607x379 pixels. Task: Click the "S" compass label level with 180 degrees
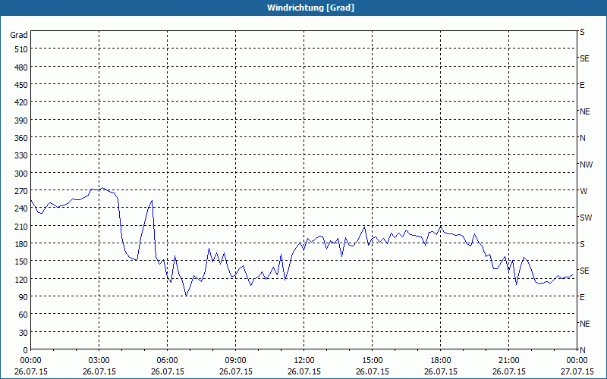pos(582,244)
